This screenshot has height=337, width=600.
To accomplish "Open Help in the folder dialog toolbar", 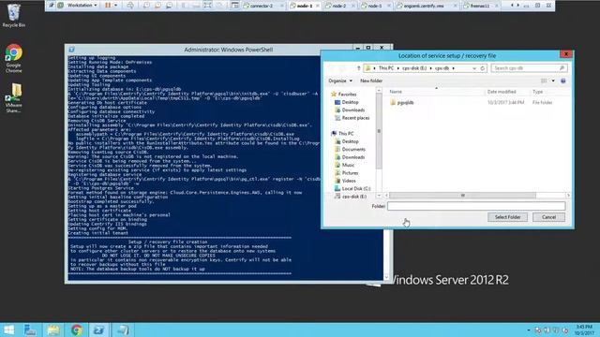I will tap(562, 81).
